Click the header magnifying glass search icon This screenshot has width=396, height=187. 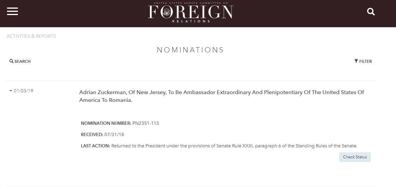coord(371,12)
